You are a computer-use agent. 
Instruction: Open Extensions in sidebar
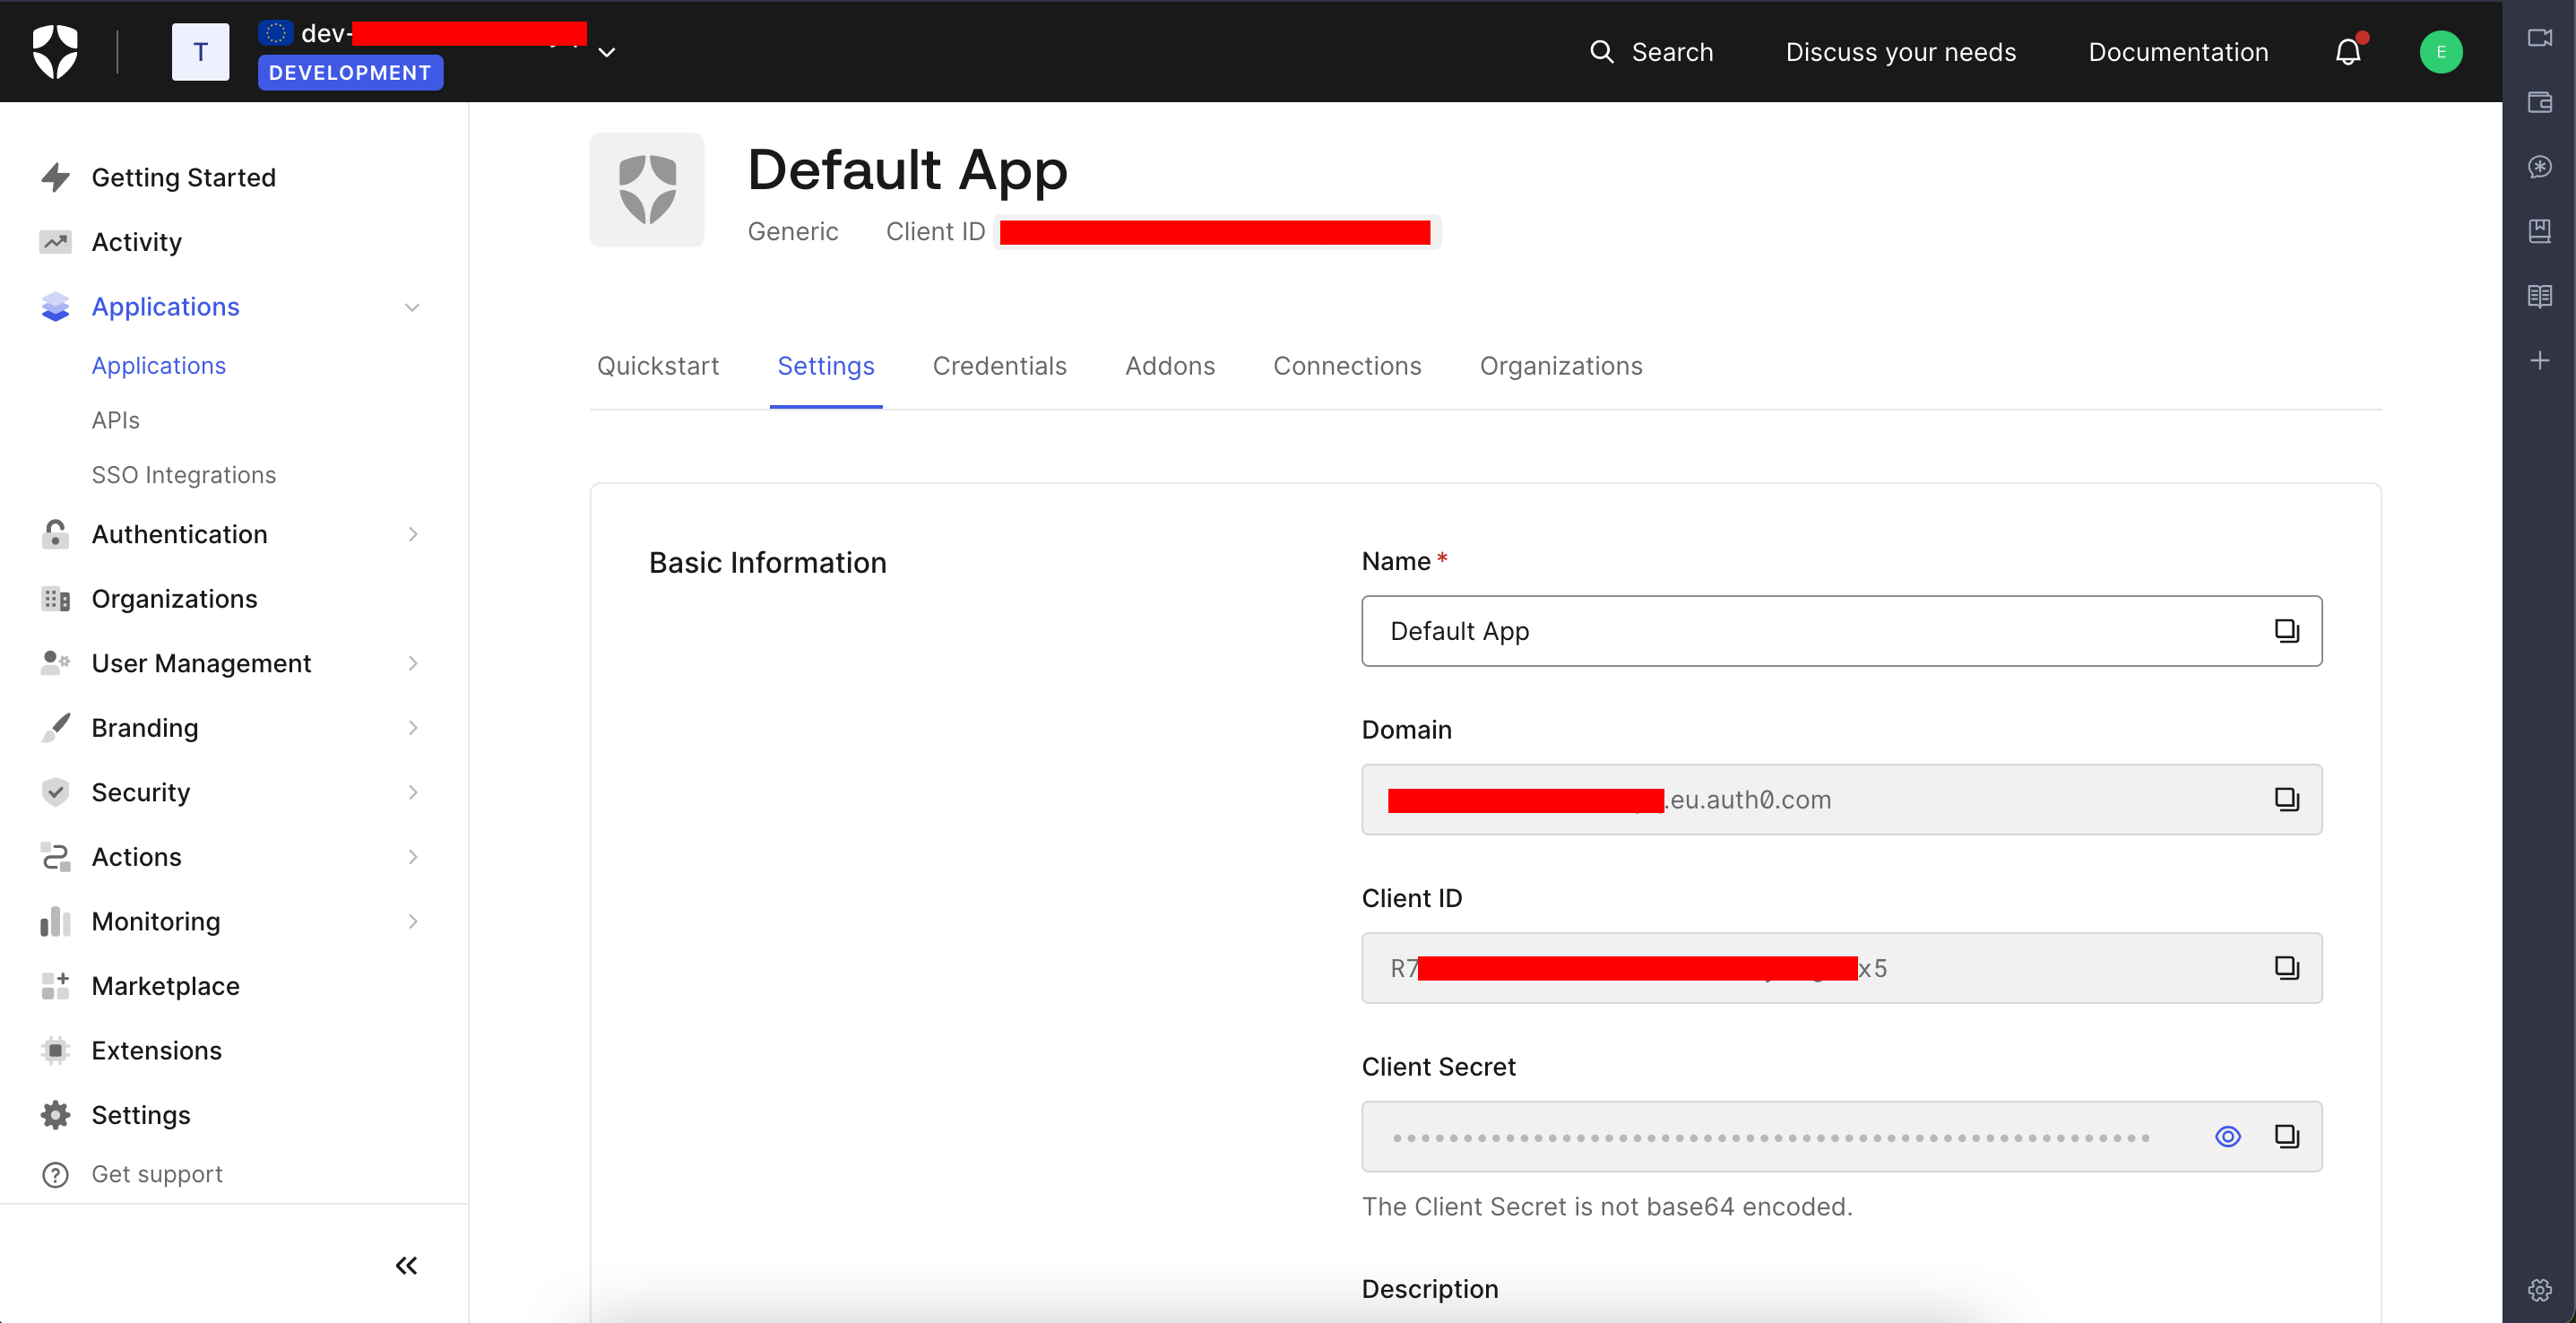coord(156,1050)
